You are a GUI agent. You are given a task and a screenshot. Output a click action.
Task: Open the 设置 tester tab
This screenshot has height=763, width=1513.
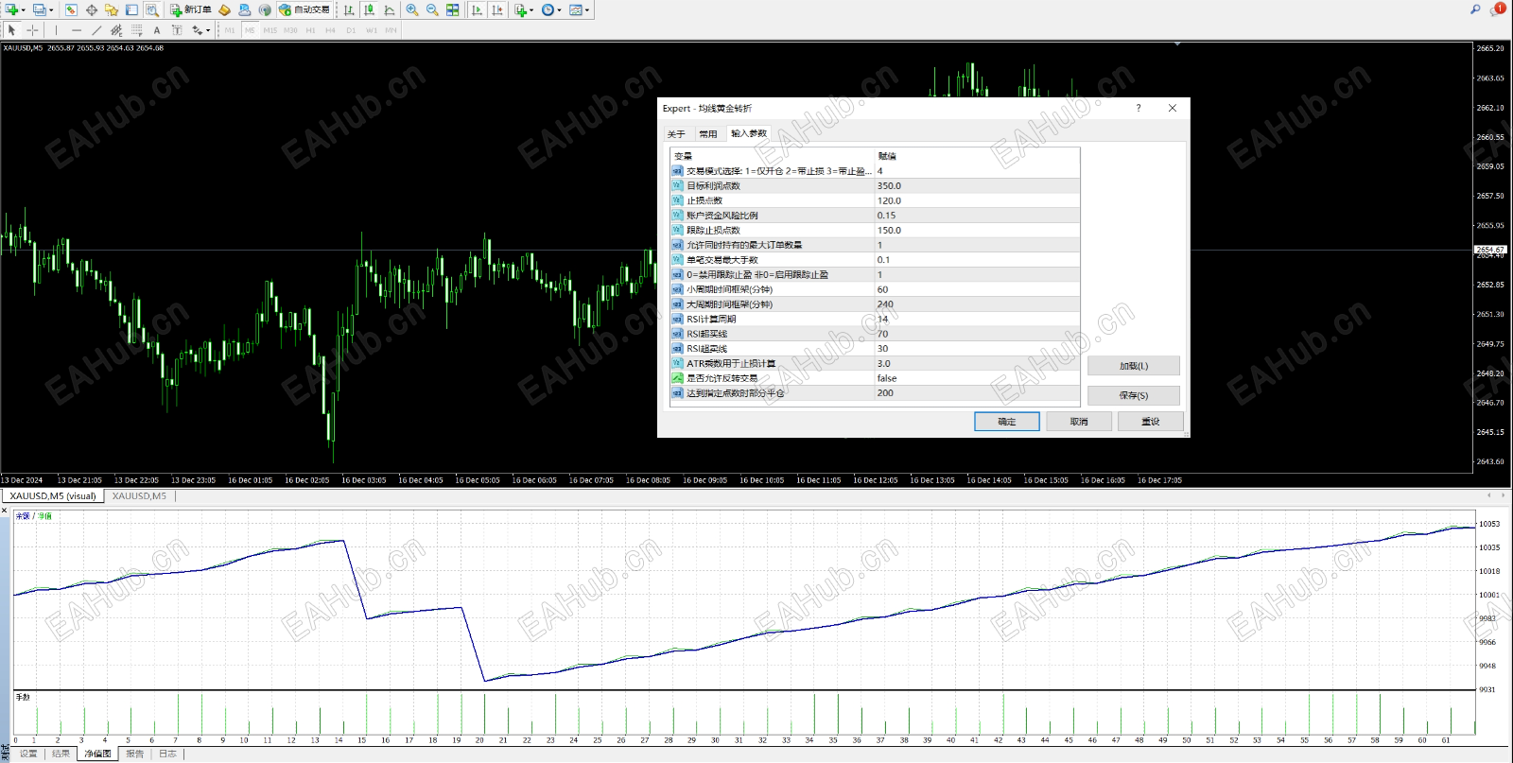pyautogui.click(x=28, y=754)
